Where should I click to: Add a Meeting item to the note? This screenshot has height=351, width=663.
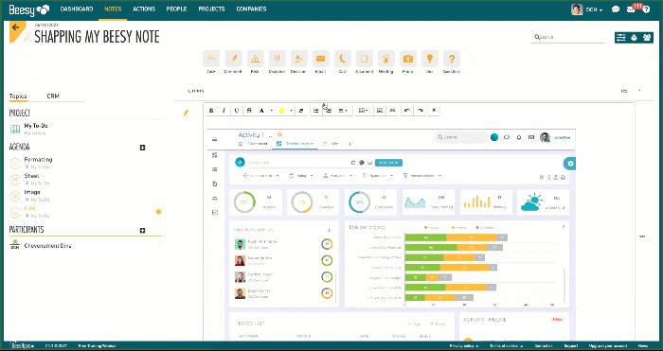pos(386,59)
